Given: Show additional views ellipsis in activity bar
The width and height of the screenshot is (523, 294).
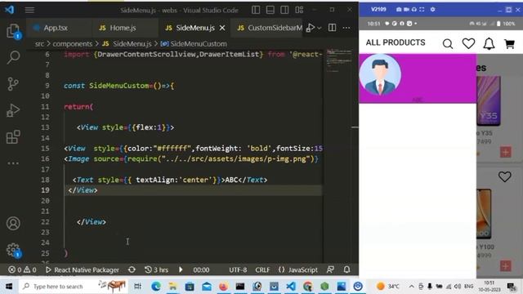Looking at the screenshot, I should 13,163.
